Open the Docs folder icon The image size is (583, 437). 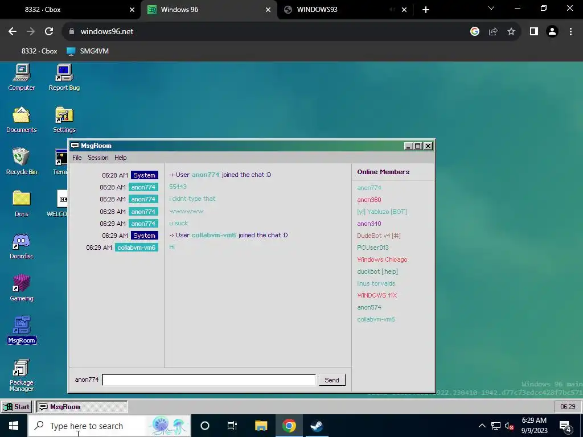coord(22,204)
